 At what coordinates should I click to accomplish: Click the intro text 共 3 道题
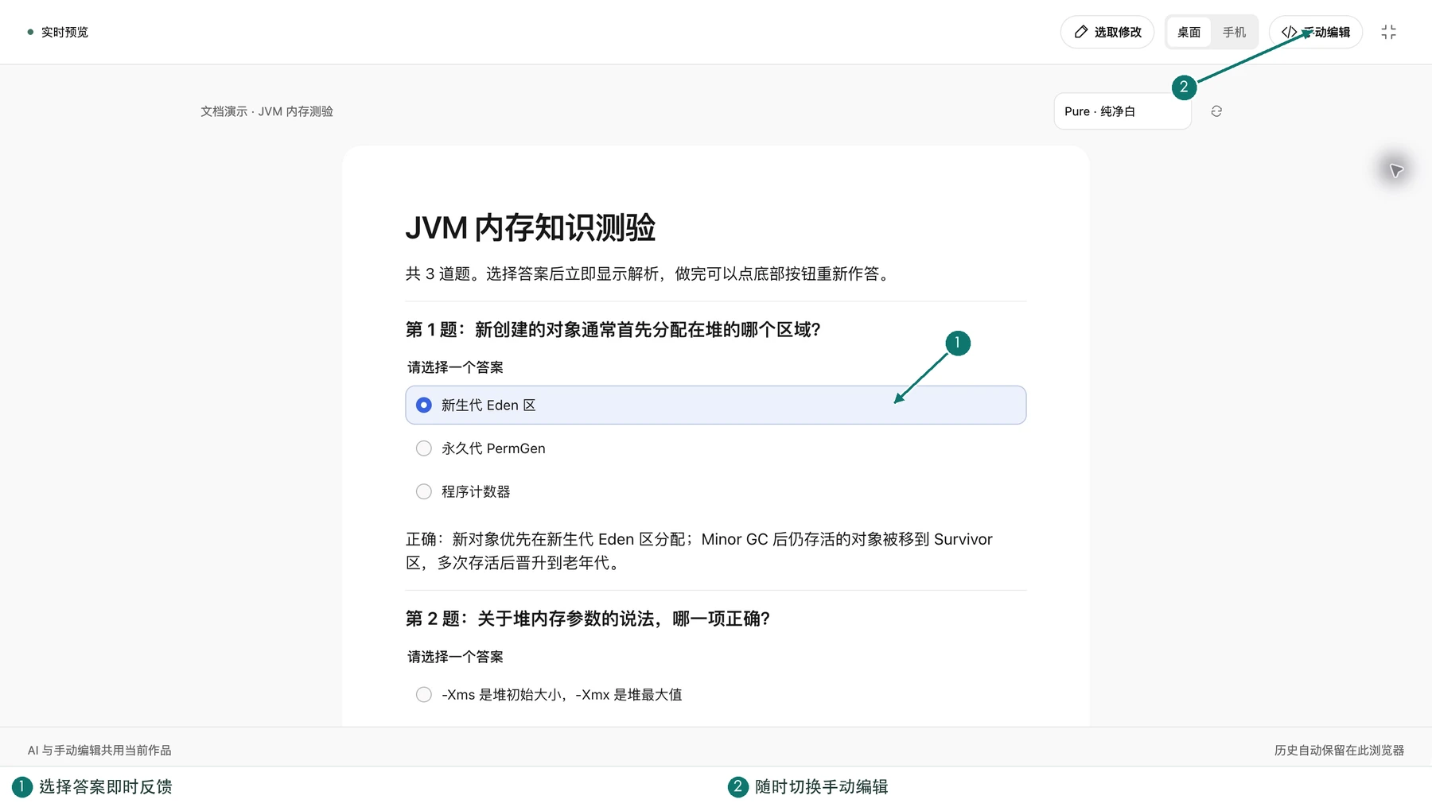coord(650,274)
